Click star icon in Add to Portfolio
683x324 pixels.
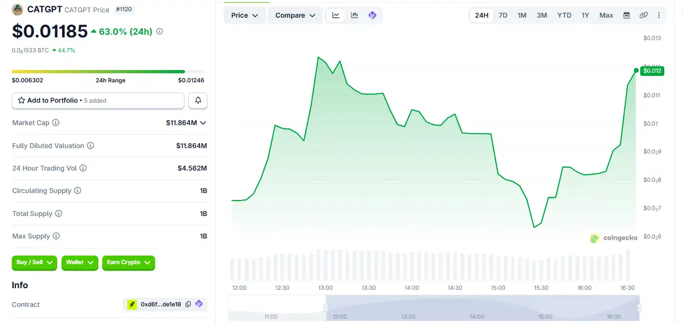tap(21, 101)
